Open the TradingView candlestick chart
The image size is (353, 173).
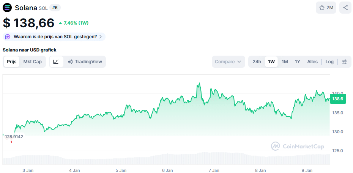(x=85, y=62)
